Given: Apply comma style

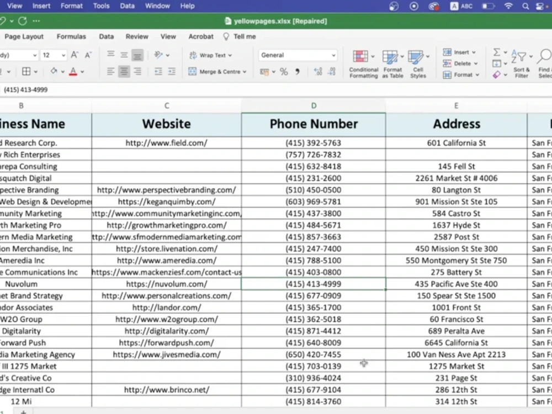Looking at the screenshot, I should 298,72.
